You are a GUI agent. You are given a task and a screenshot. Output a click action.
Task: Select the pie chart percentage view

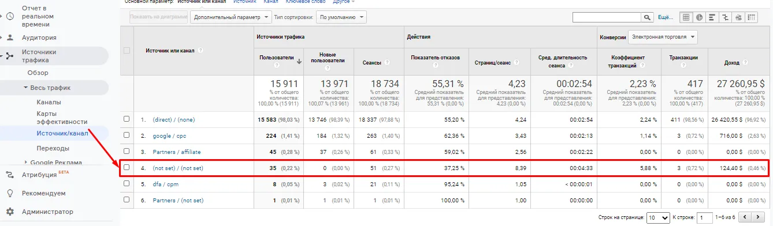pyautogui.click(x=700, y=17)
